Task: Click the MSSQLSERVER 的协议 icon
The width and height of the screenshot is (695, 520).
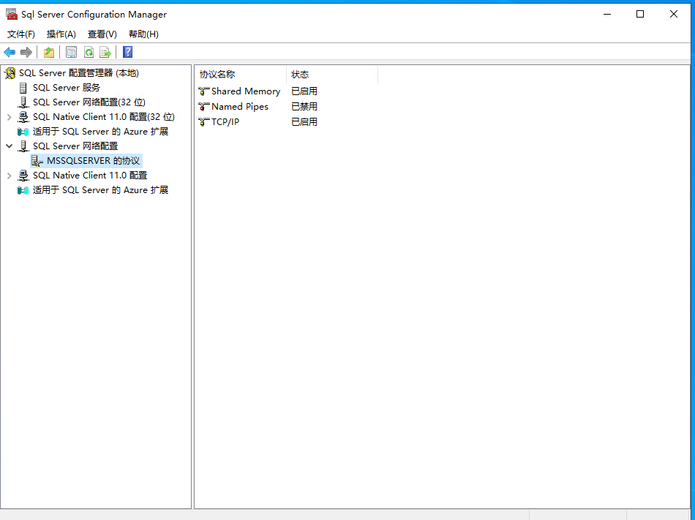Action: click(37, 161)
